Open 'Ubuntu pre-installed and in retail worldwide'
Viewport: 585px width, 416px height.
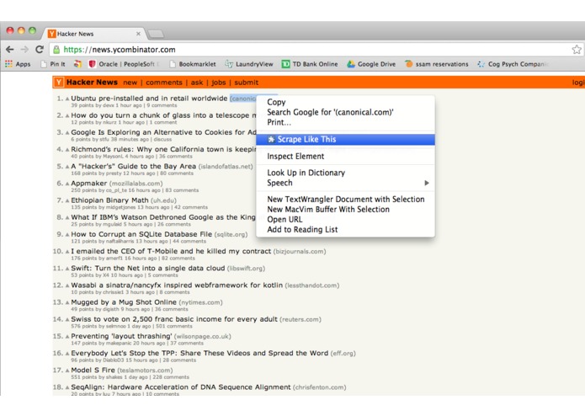point(149,99)
